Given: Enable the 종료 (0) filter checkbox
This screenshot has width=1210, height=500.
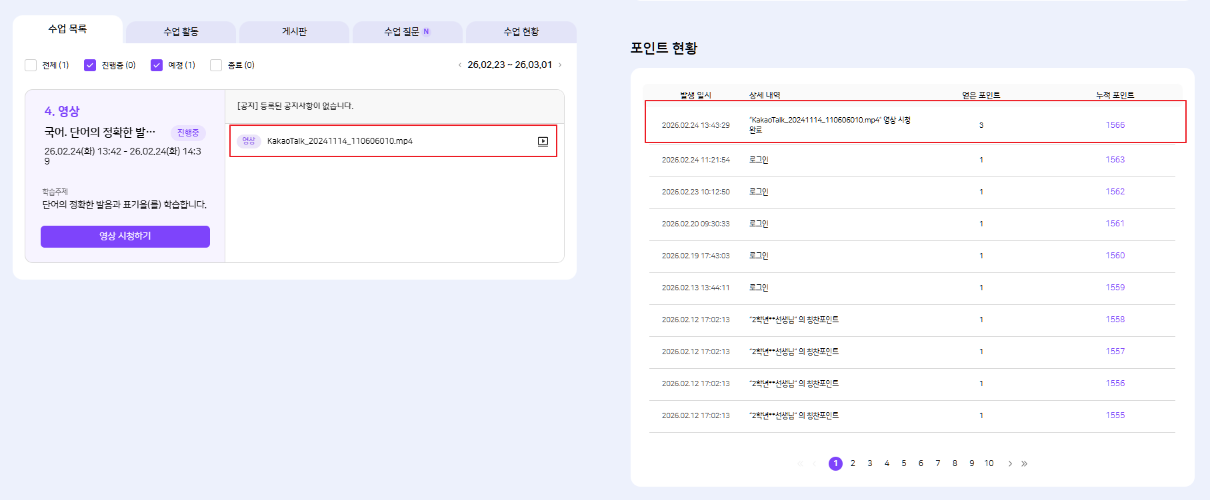Looking at the screenshot, I should pyautogui.click(x=216, y=65).
